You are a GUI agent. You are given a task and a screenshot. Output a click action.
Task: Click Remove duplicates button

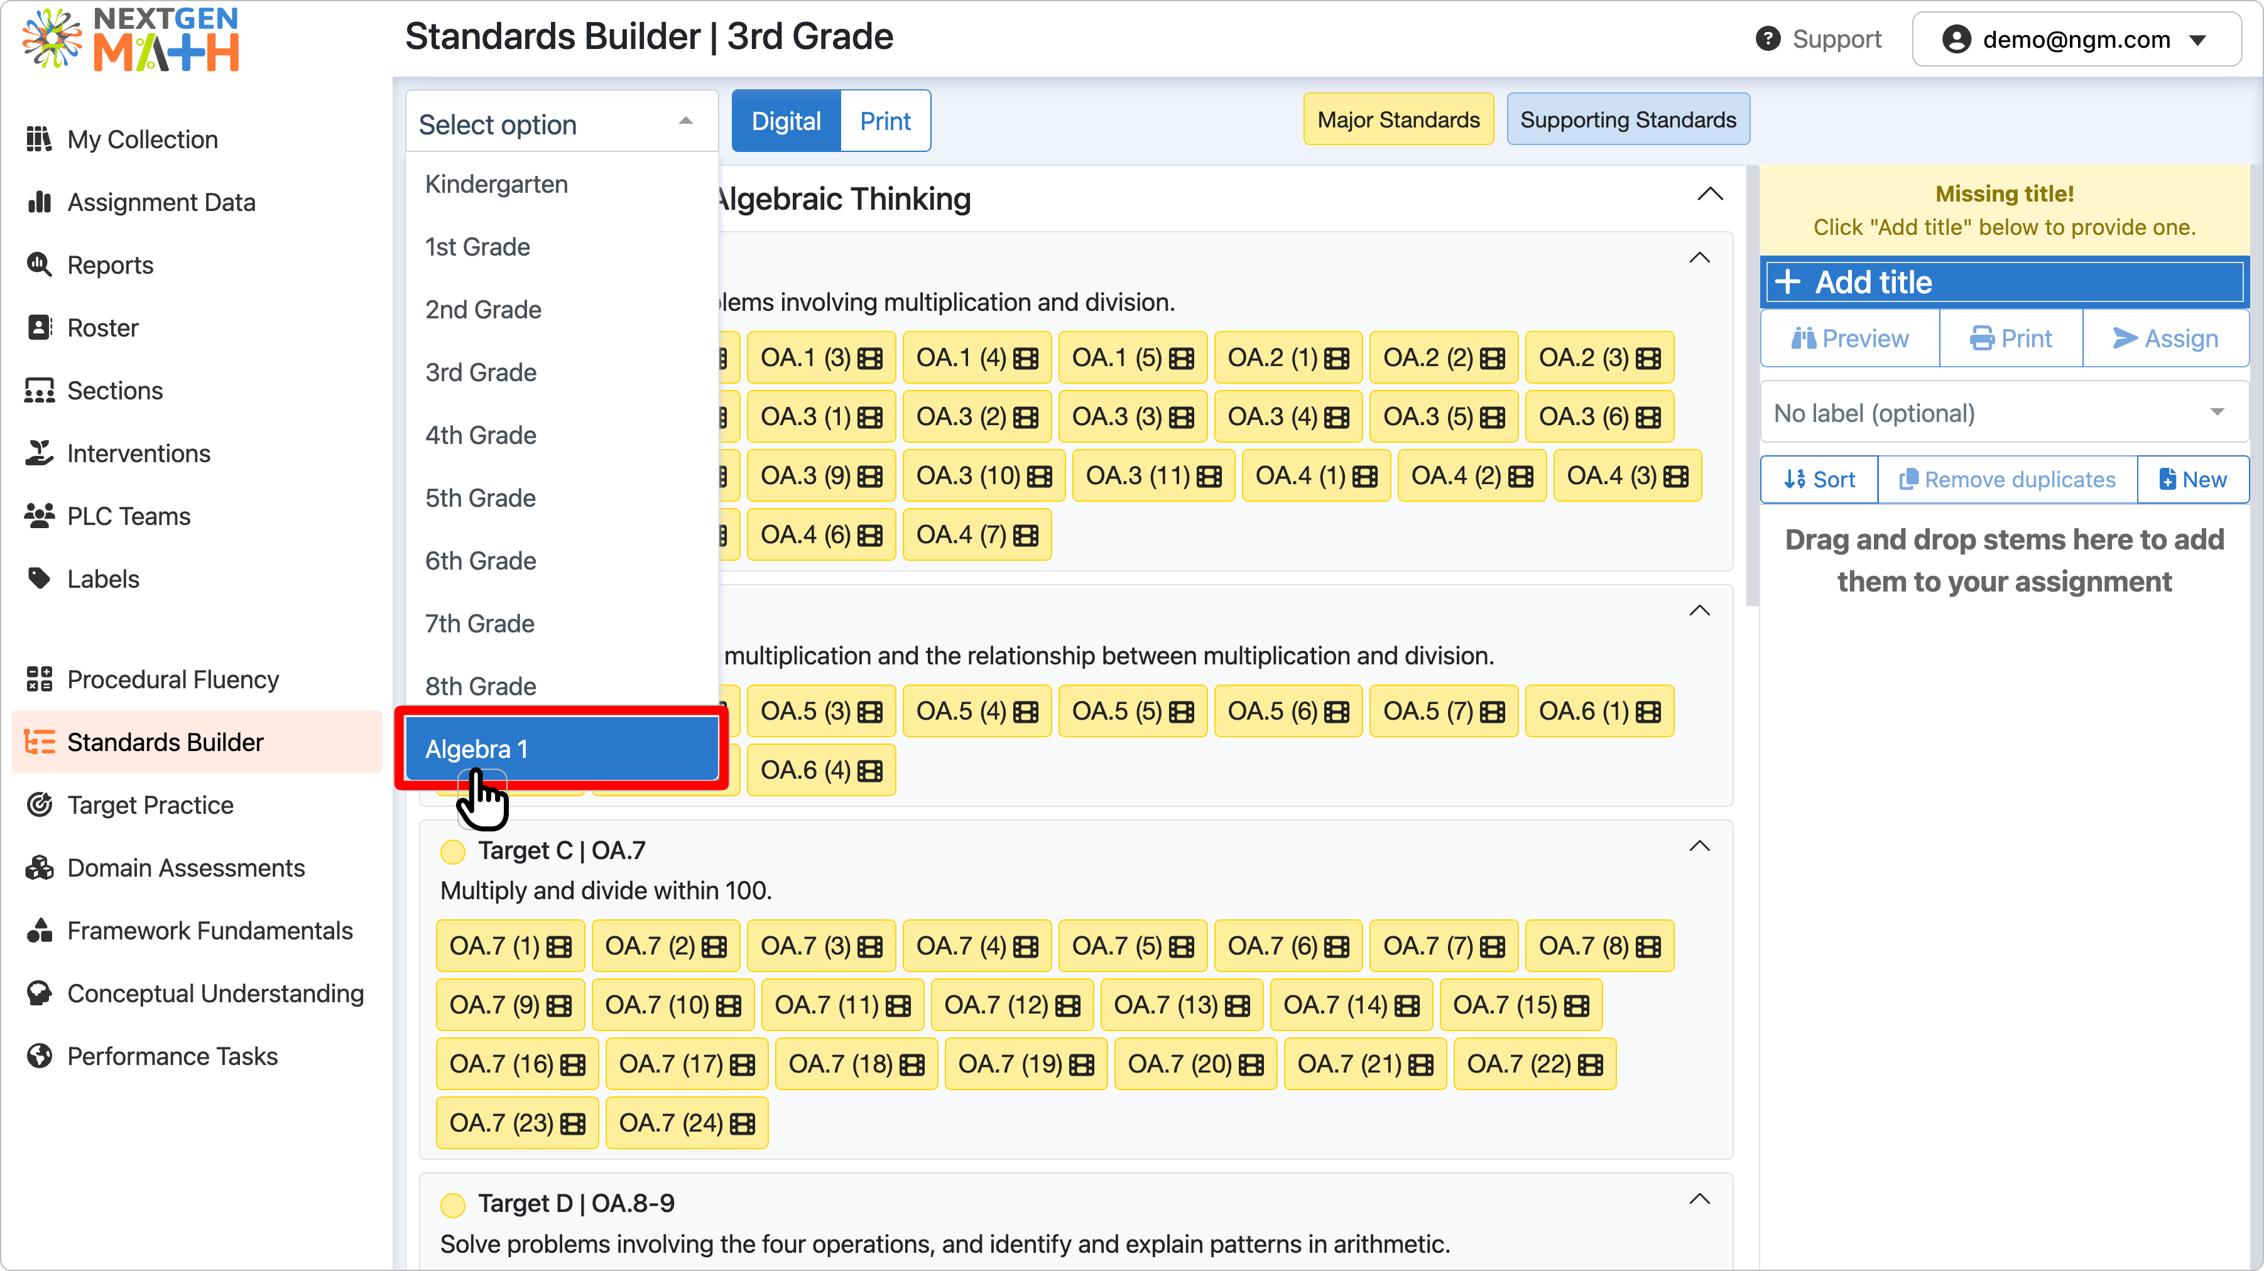(x=2007, y=480)
